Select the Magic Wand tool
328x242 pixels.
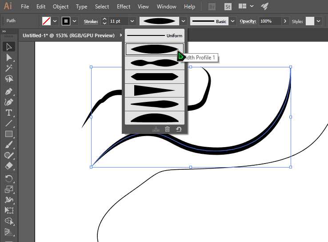pos(9,68)
